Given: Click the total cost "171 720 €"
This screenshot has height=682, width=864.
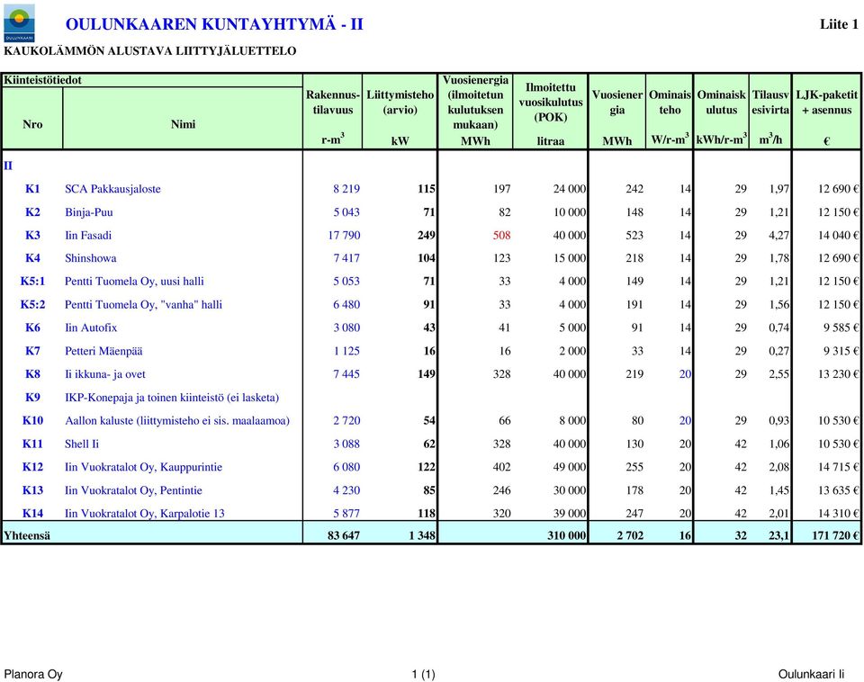Looking at the screenshot, I should (835, 535).
